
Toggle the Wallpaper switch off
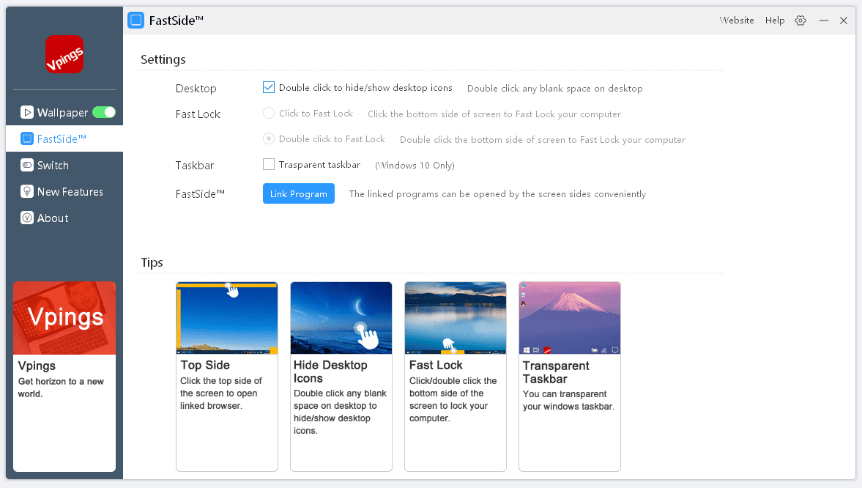[x=104, y=112]
